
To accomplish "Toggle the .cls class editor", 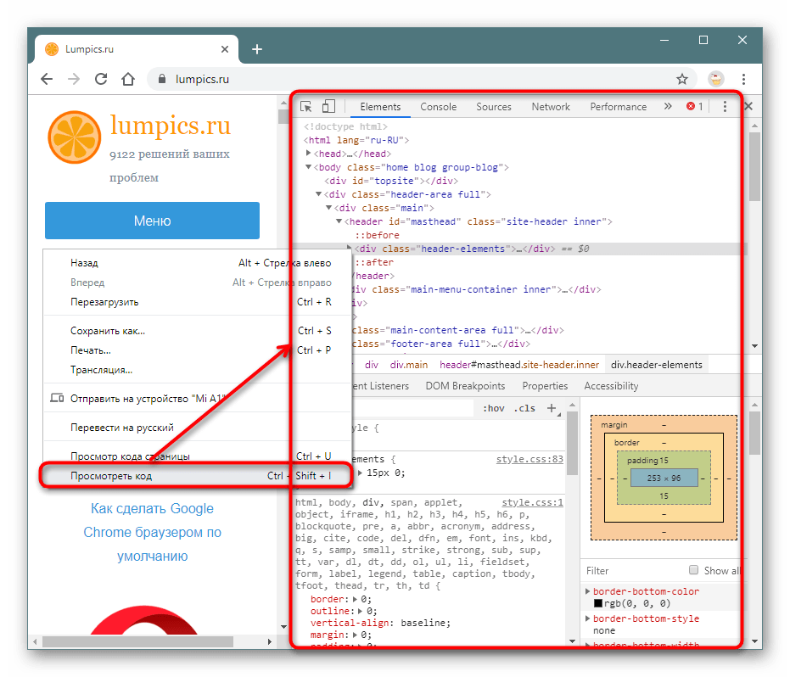I will [x=525, y=408].
